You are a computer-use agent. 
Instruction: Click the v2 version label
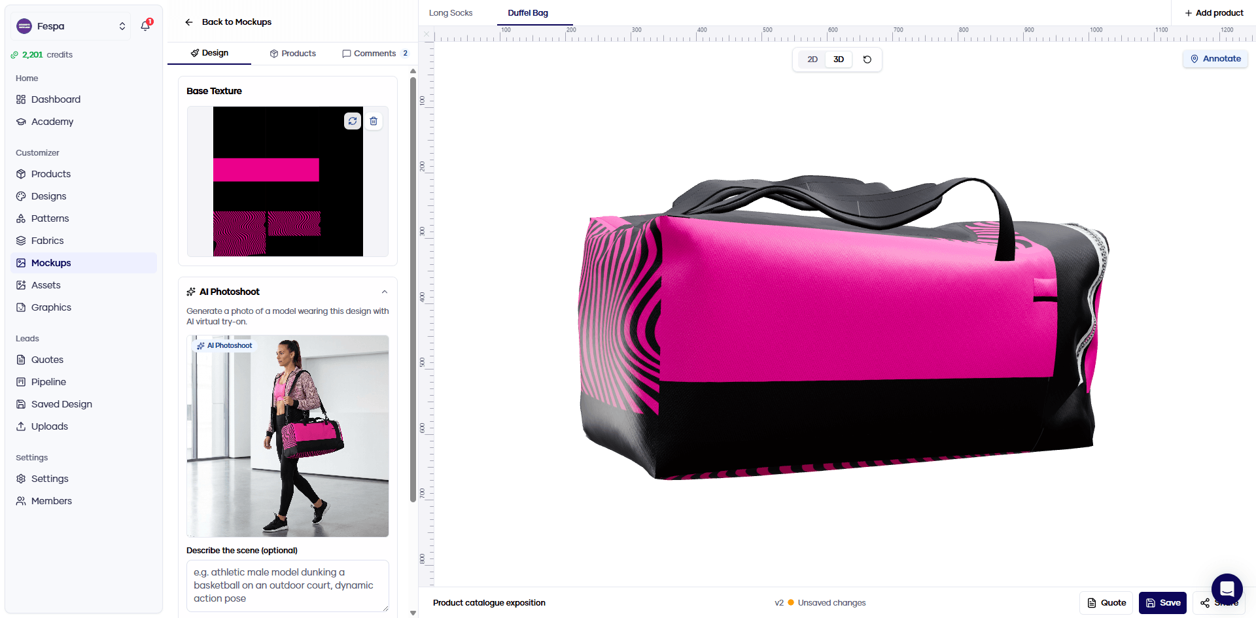point(779,603)
